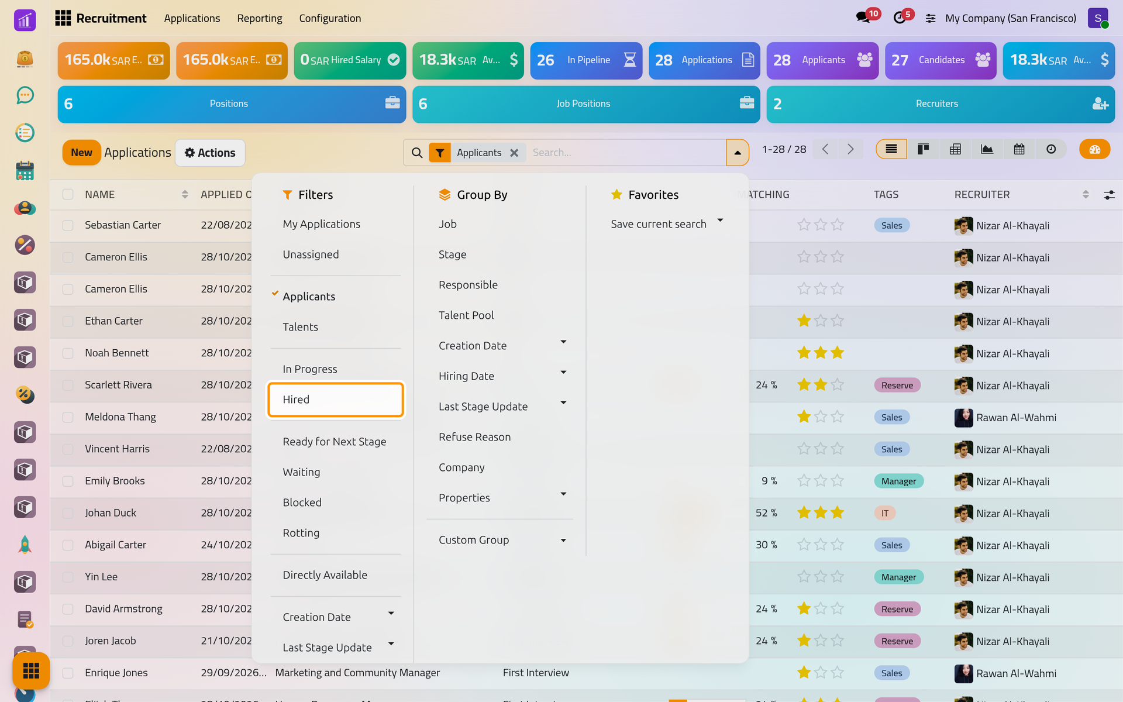Collapse the search options dropdown toggle
This screenshot has height=702, width=1123.
pyautogui.click(x=738, y=153)
